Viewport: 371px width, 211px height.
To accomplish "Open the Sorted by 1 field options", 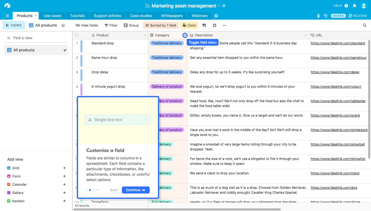I will [x=161, y=25].
